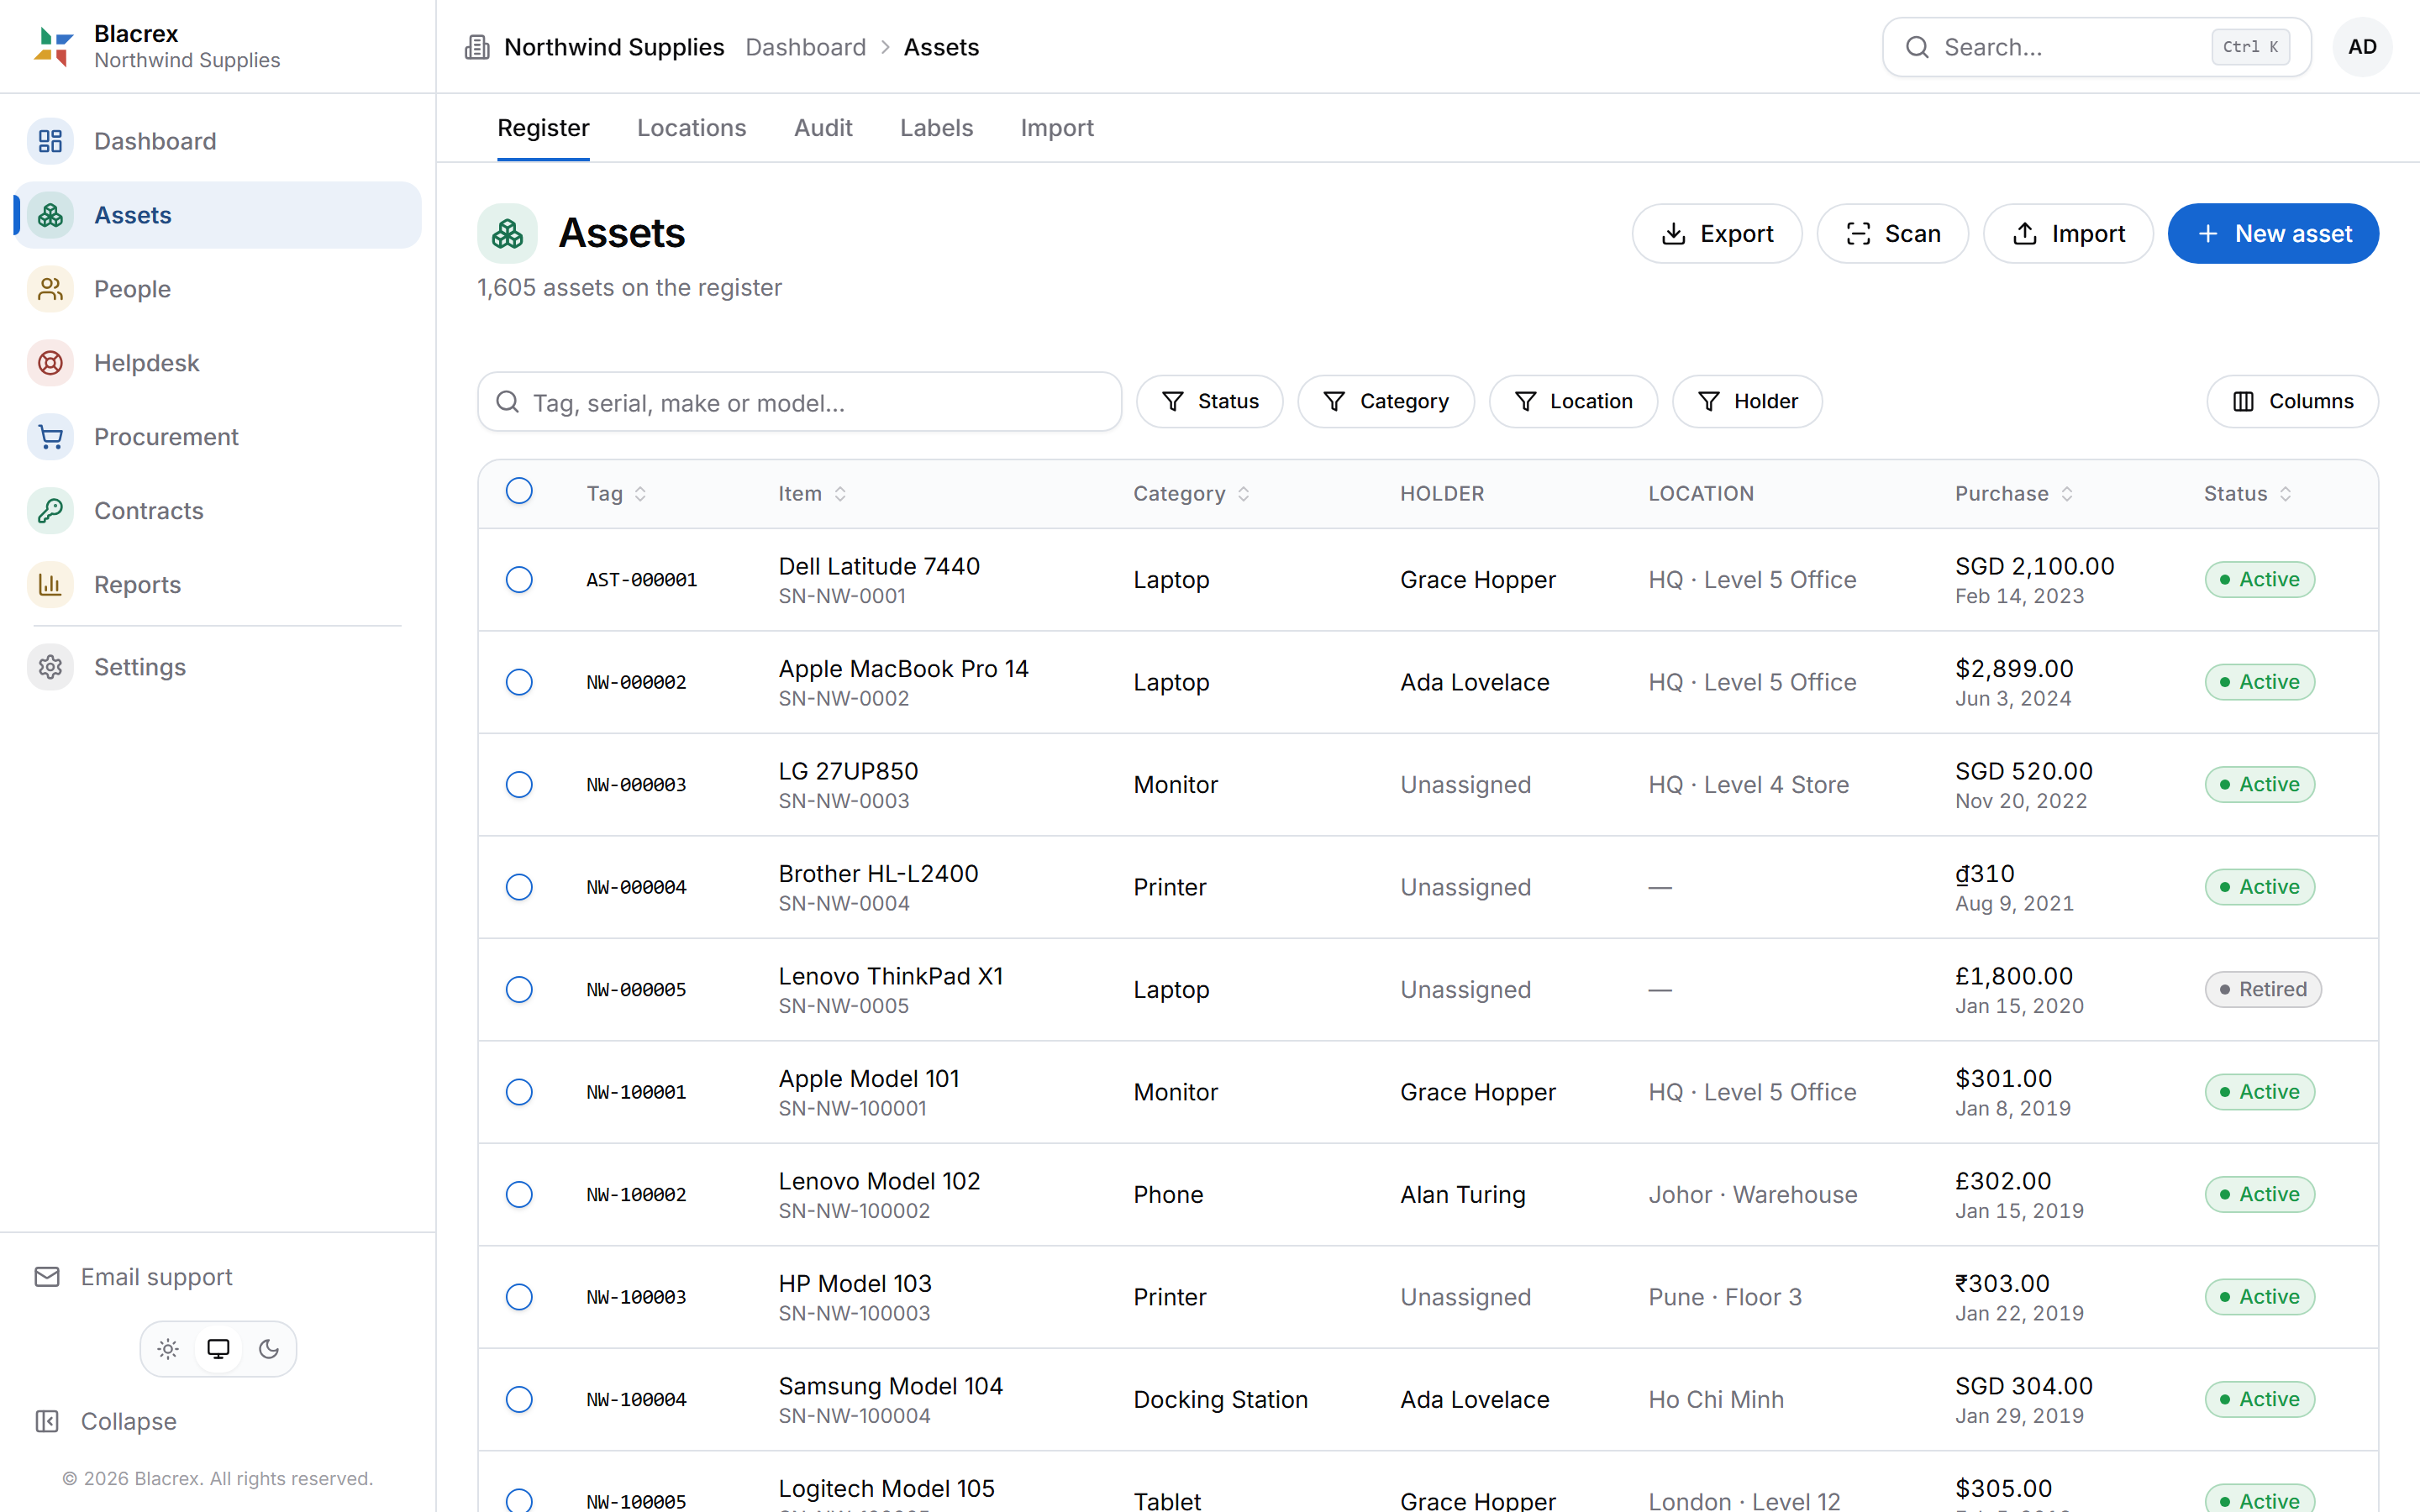This screenshot has height=1512, width=2420.
Task: Sort table by Purchase column
Action: tap(2014, 494)
